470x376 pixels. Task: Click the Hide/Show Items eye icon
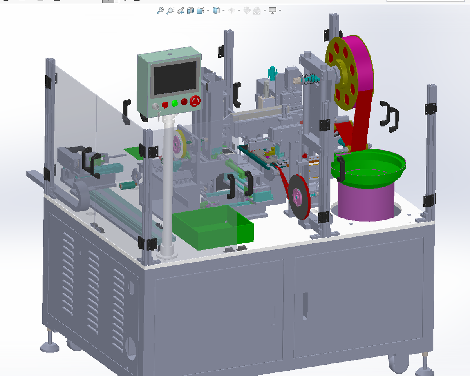231,11
